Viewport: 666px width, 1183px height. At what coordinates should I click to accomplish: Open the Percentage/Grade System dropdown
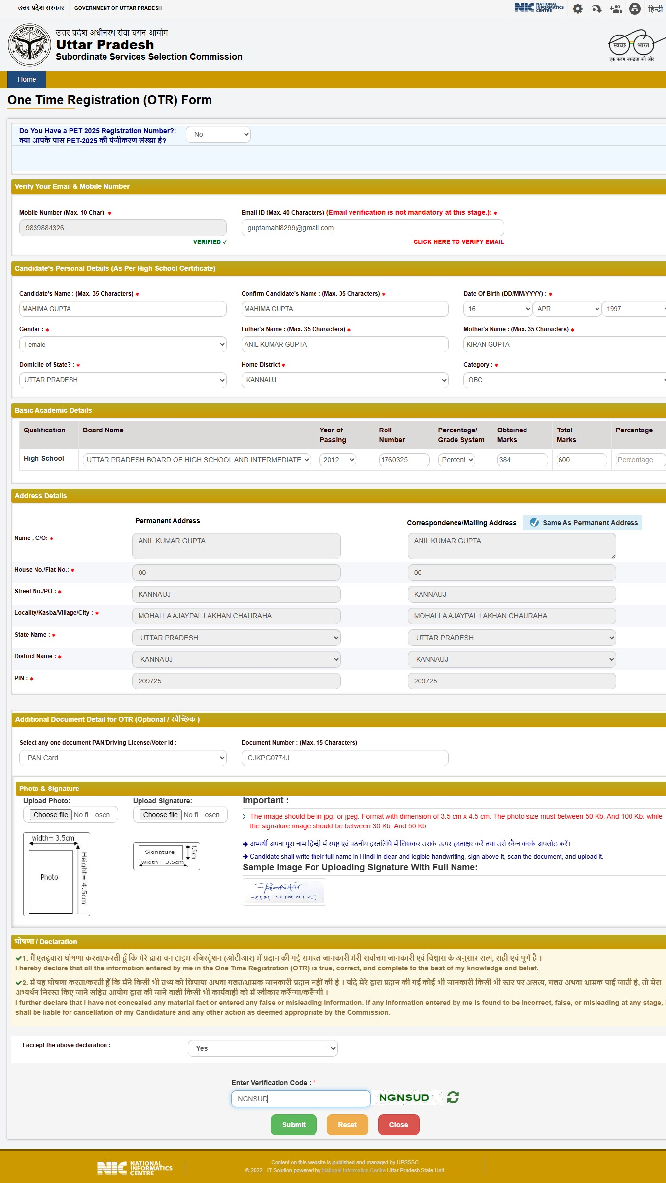click(x=456, y=460)
